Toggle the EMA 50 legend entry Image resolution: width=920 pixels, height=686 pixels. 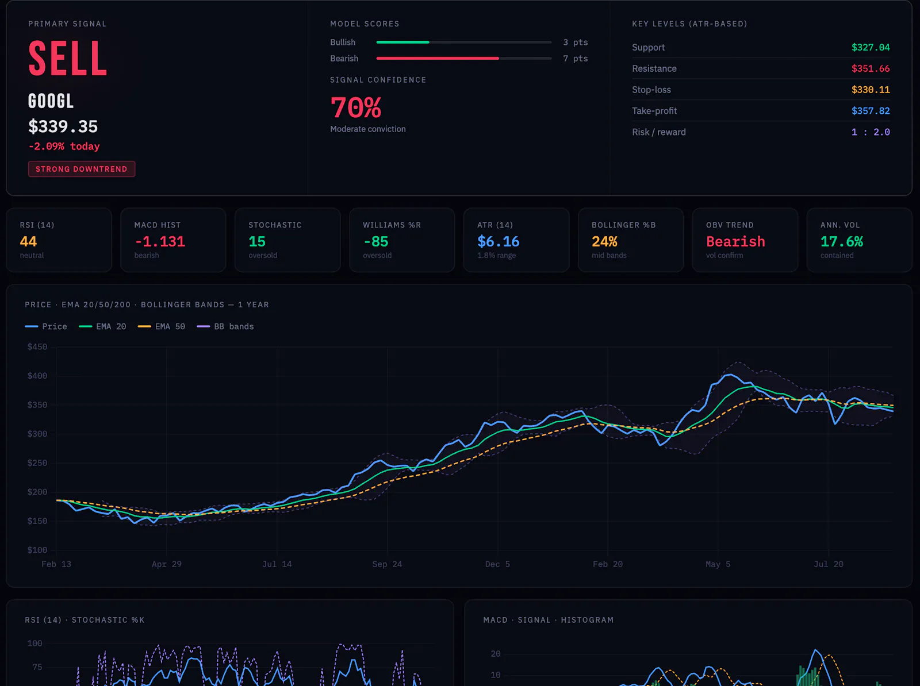pyautogui.click(x=162, y=326)
